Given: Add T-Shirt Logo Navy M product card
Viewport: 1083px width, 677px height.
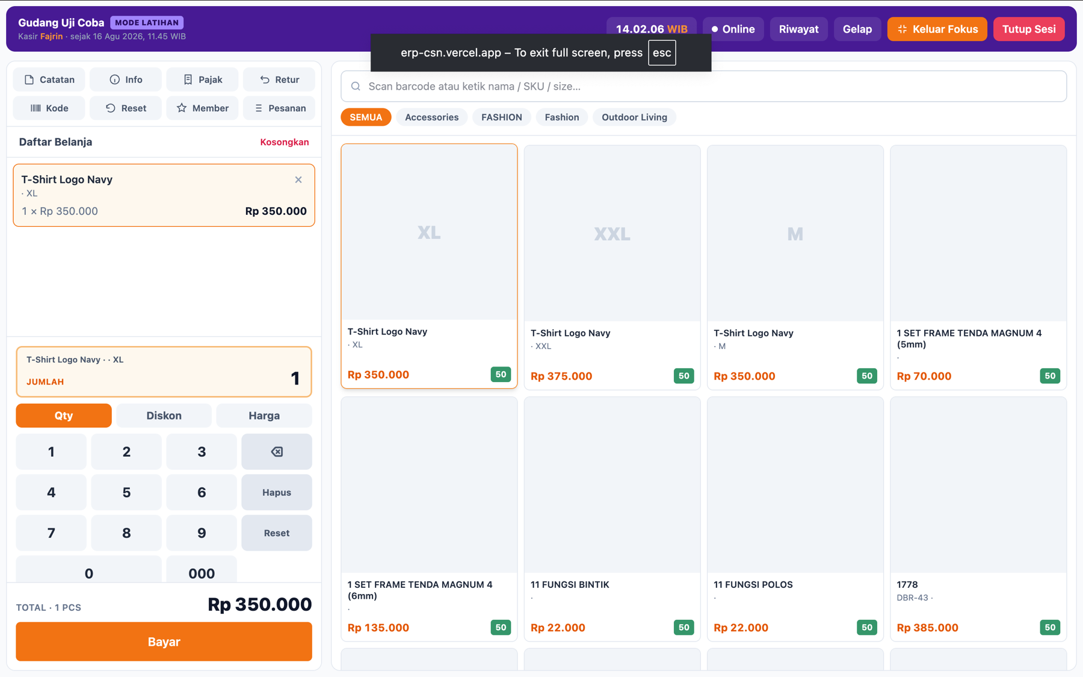Looking at the screenshot, I should [x=795, y=267].
